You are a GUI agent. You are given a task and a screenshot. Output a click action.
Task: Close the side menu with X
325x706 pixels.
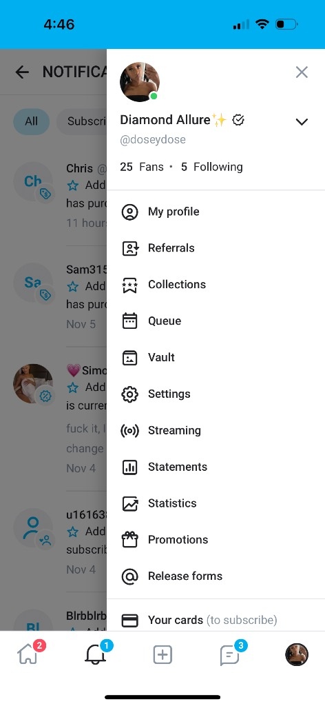(x=302, y=72)
